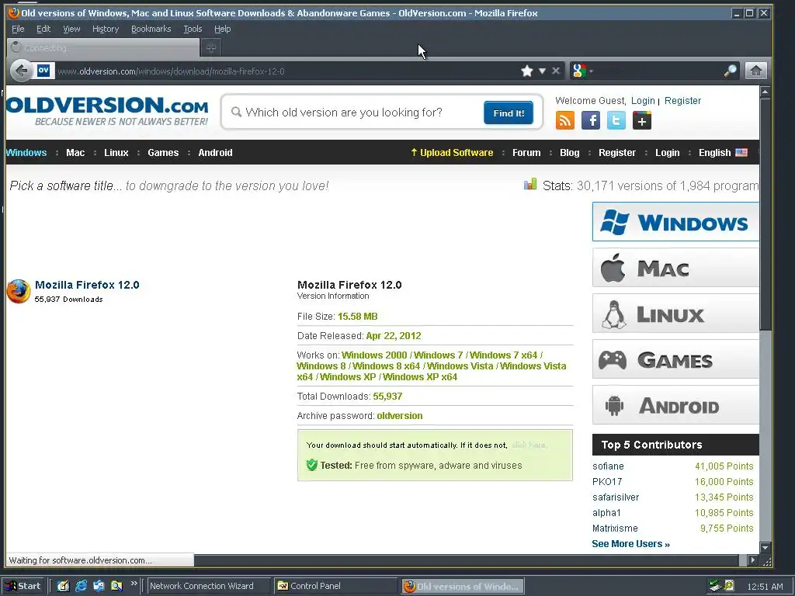Open the Android nav item

(215, 153)
